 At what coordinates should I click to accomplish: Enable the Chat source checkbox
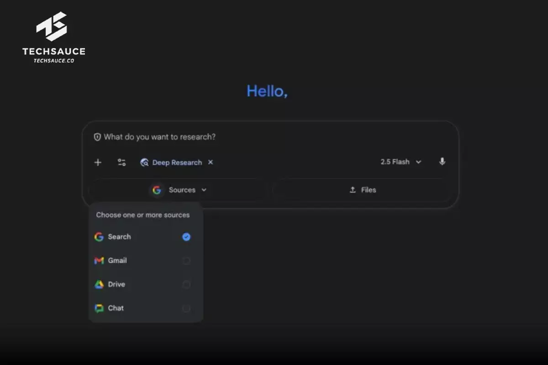pos(186,308)
